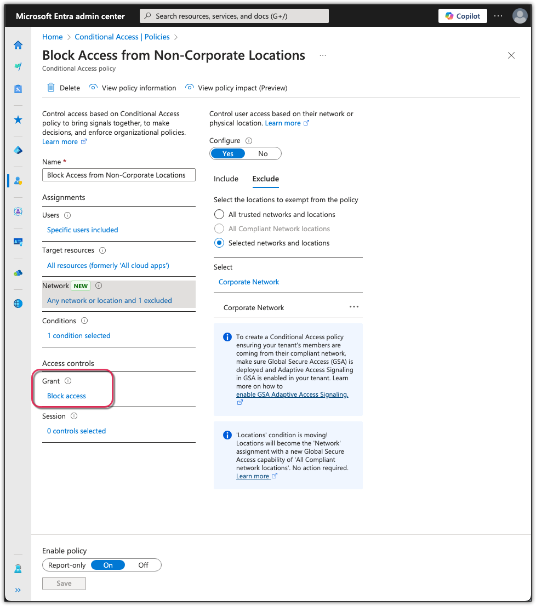This screenshot has width=536, height=606.
Task: Click the policy Name text field
Action: pyautogui.click(x=118, y=175)
